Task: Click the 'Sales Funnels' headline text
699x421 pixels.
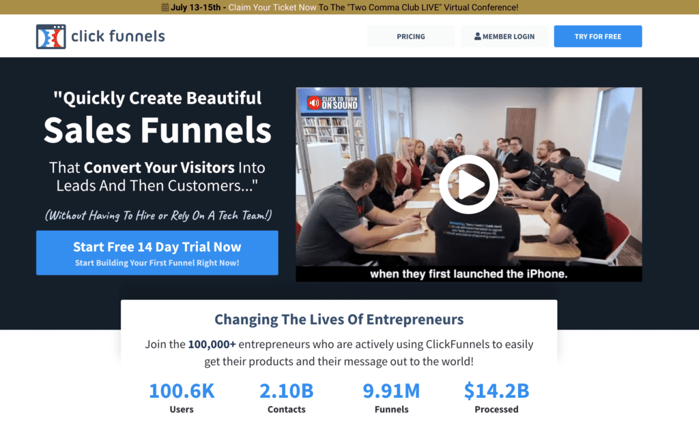Action: point(158,130)
